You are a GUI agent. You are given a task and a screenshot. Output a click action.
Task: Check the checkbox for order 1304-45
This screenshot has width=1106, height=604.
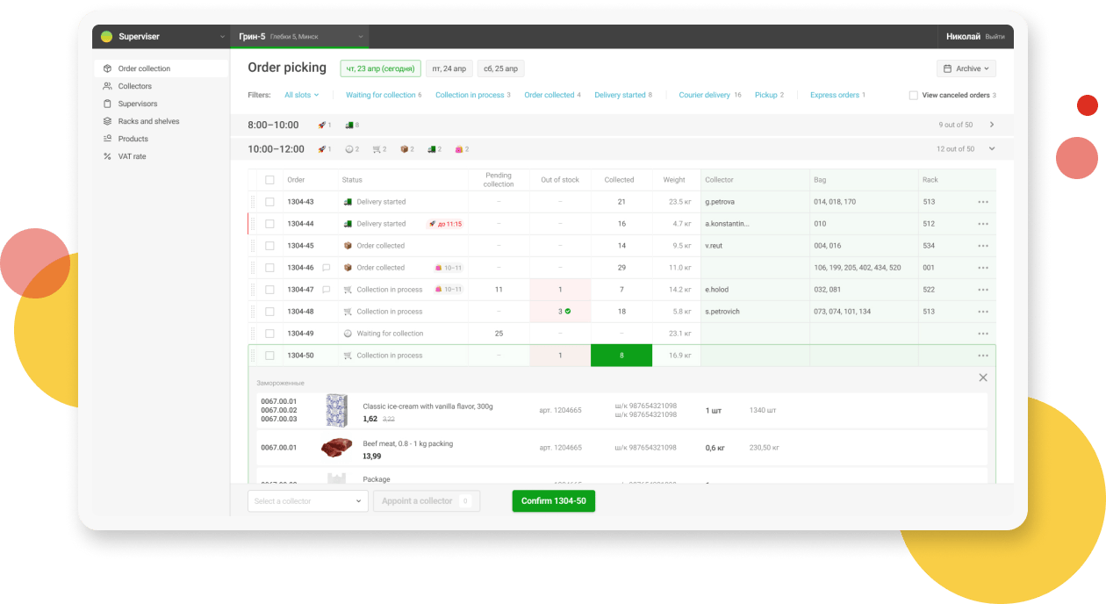point(269,245)
